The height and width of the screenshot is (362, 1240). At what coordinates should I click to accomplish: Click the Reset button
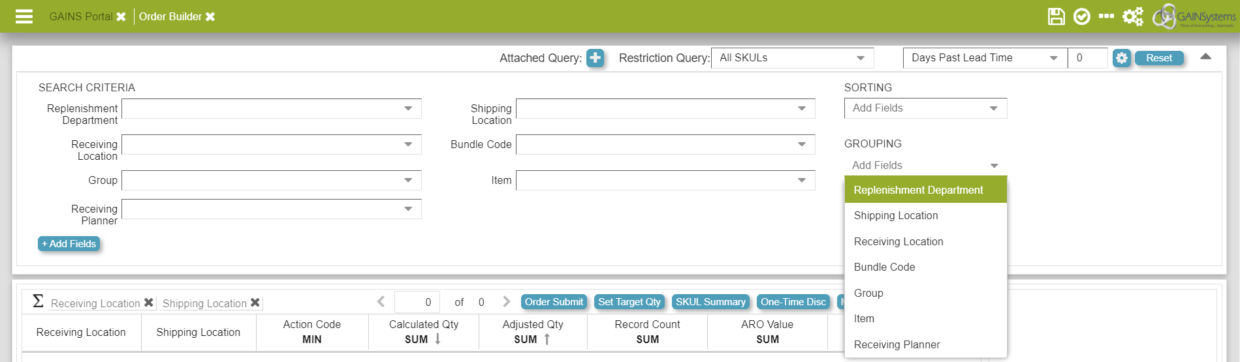pos(1158,58)
